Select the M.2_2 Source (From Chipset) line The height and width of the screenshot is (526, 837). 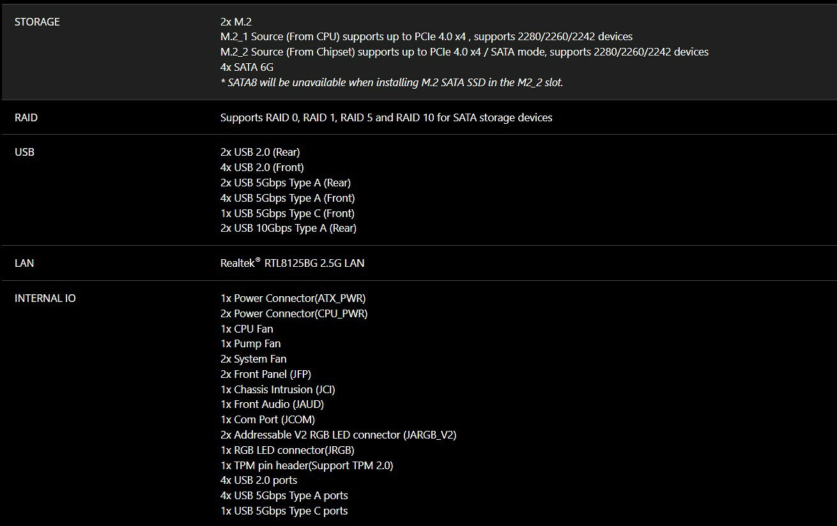coord(465,52)
